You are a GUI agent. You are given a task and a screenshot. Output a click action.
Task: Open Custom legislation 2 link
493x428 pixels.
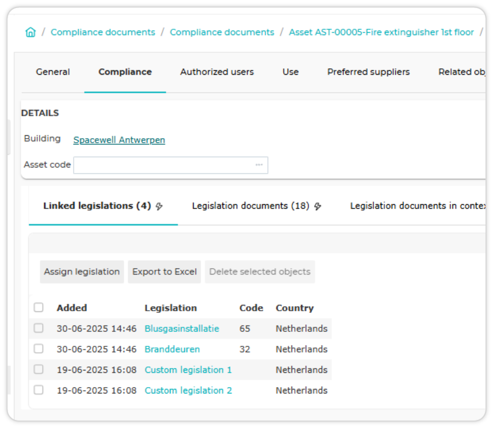tap(188, 391)
